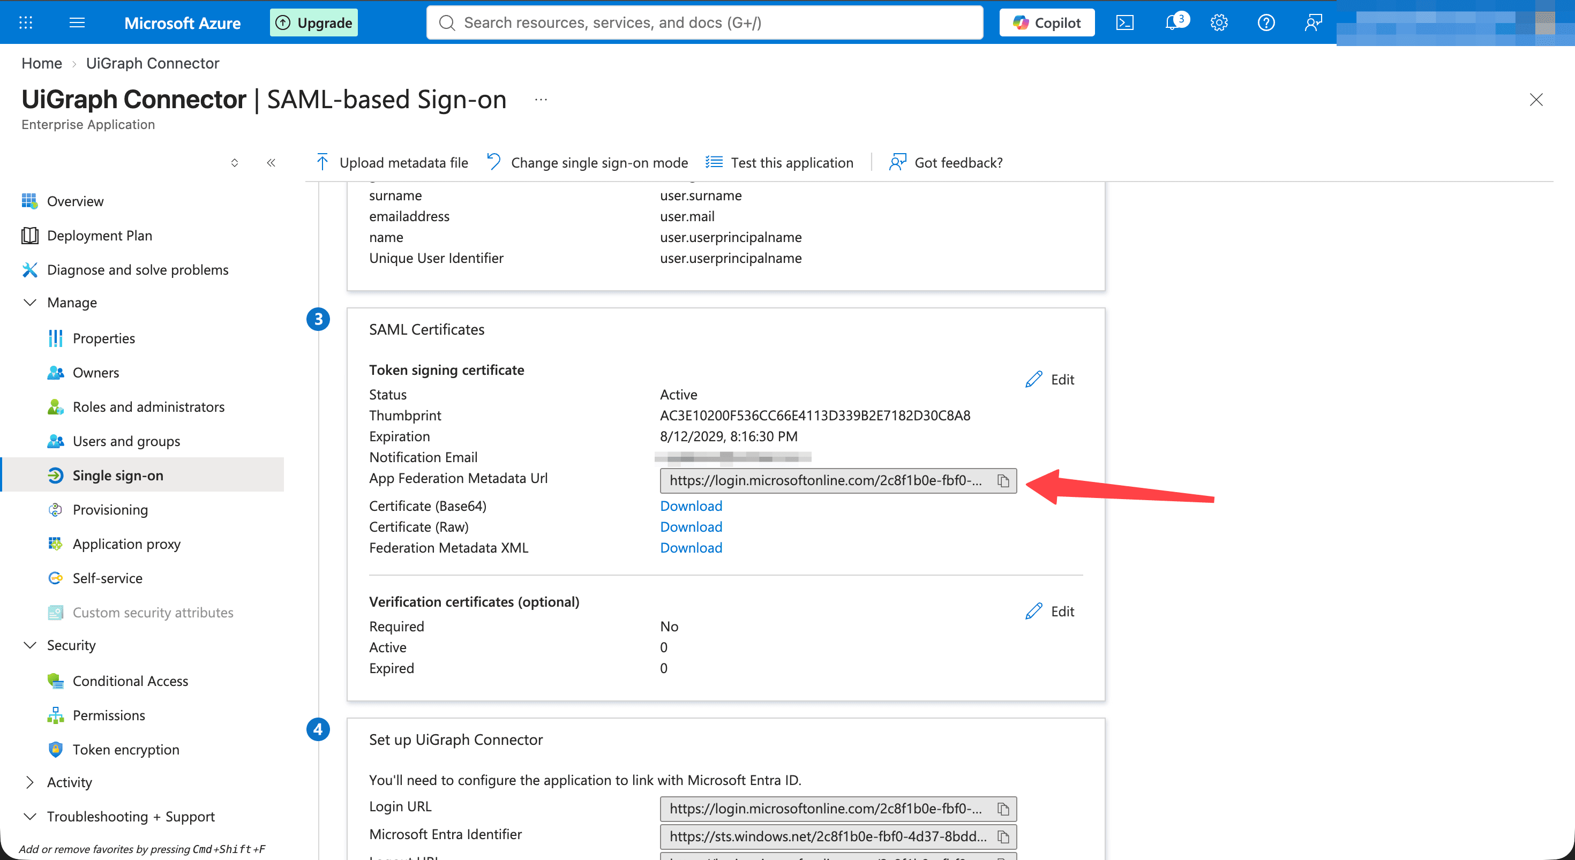Screen dimensions: 1575x860
Task: Click Got feedback? in toolbar
Action: 946,163
